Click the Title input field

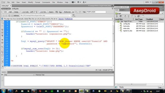pyautogui.click(x=96, y=12)
